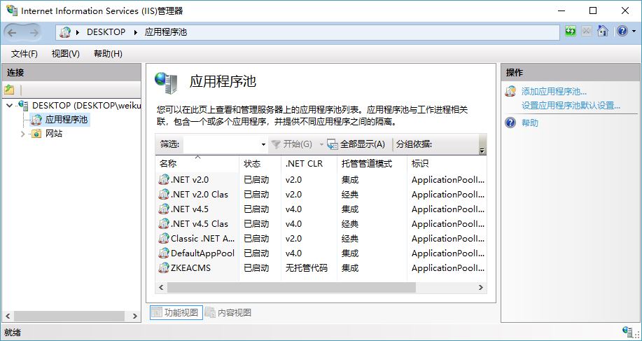The width and height of the screenshot is (642, 341).
Task: Click 全部显示(A) button
Action: point(356,144)
